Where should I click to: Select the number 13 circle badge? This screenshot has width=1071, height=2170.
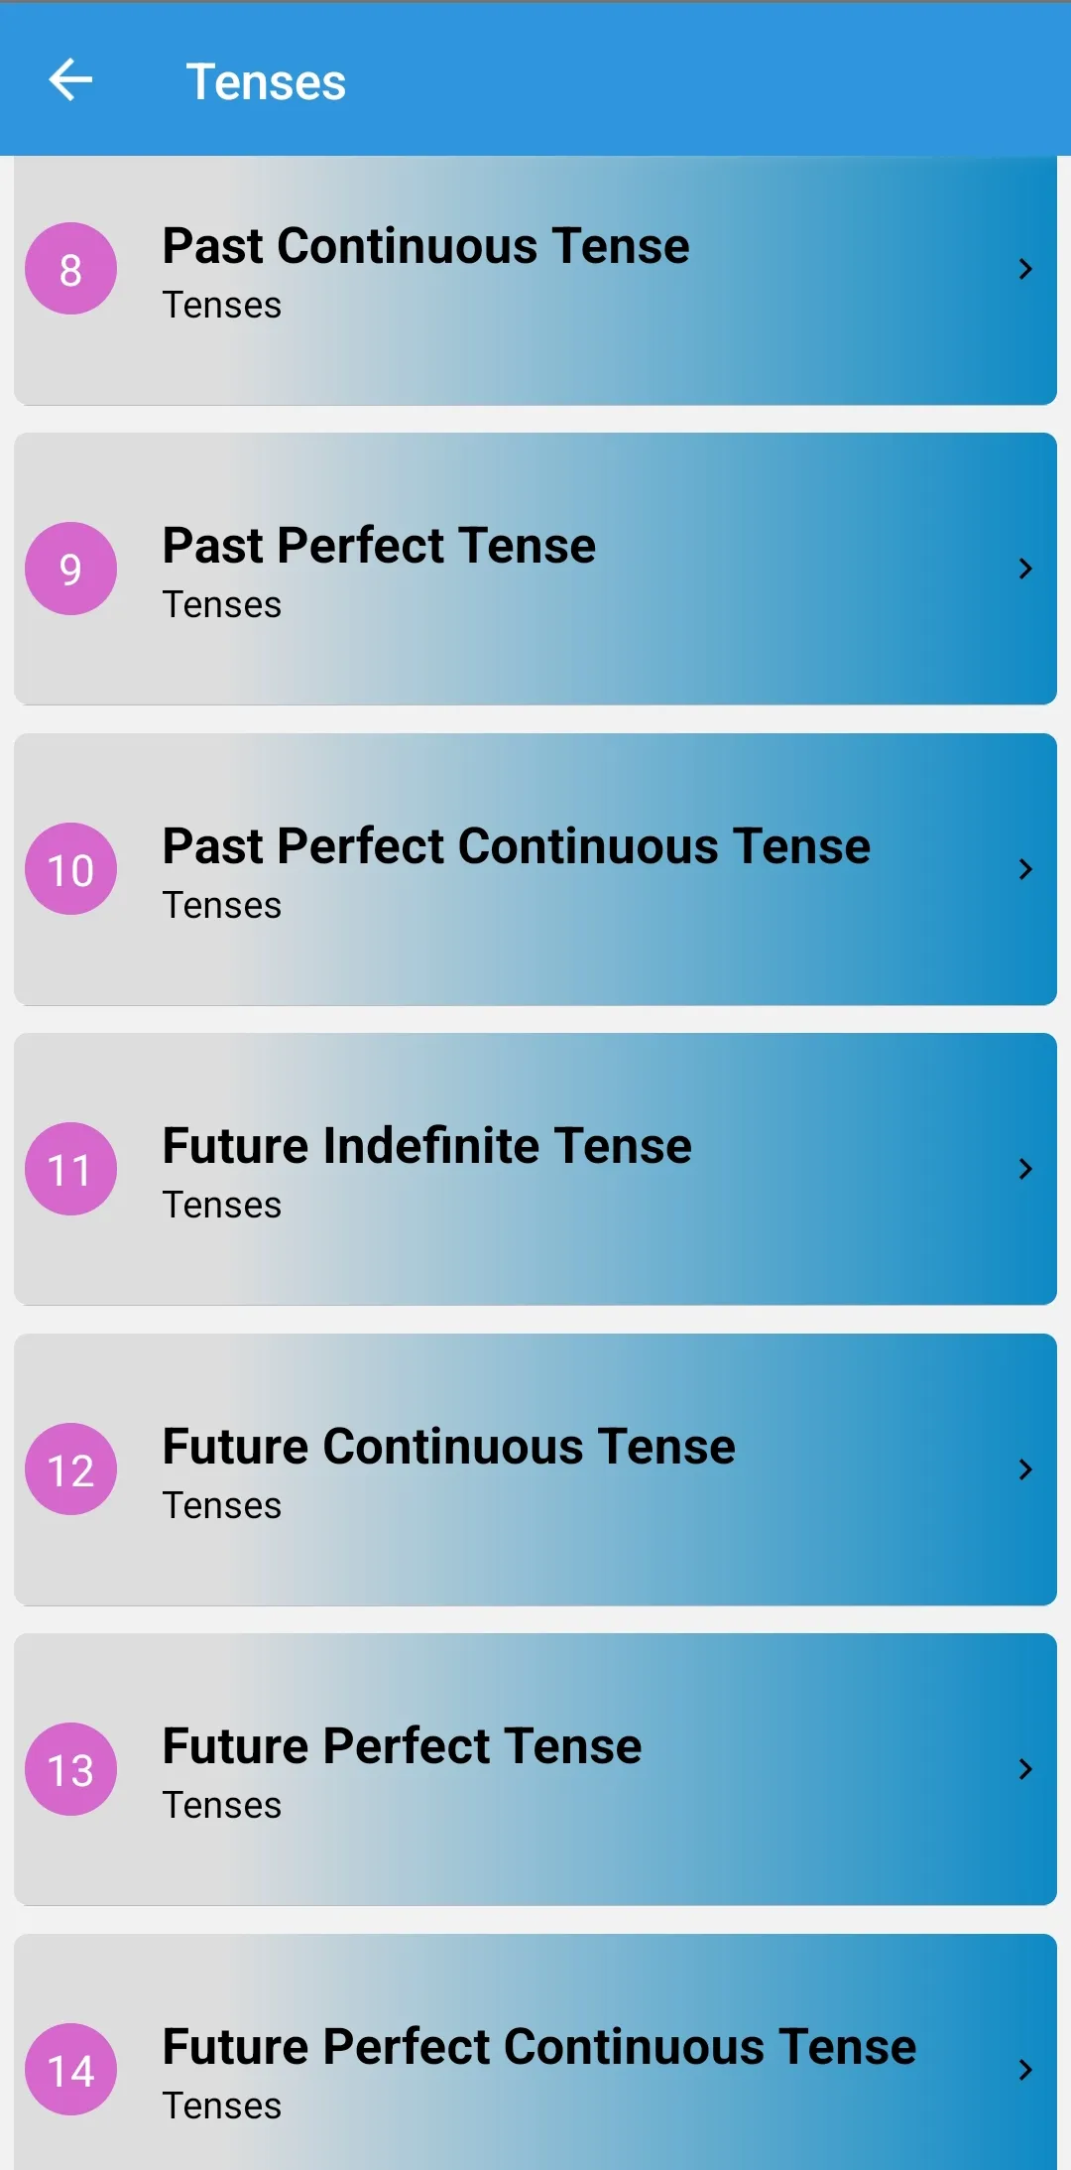(70, 1769)
